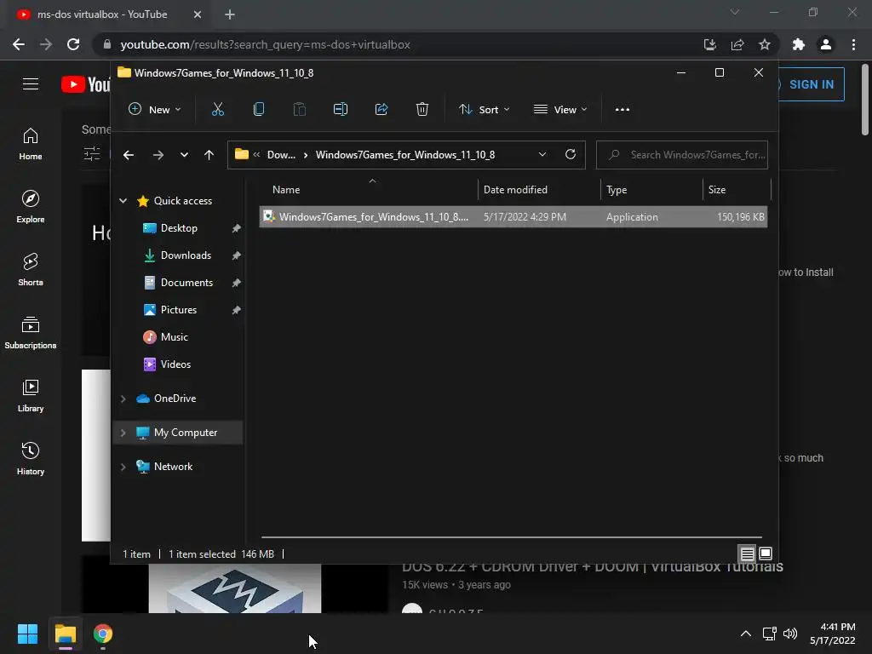
Task: Open the See more three-dots menu
Action: [622, 110]
